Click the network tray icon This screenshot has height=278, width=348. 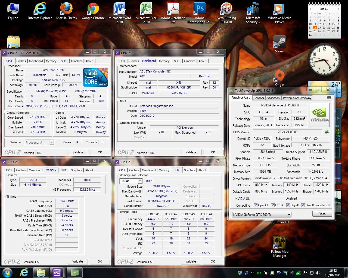click(311, 273)
